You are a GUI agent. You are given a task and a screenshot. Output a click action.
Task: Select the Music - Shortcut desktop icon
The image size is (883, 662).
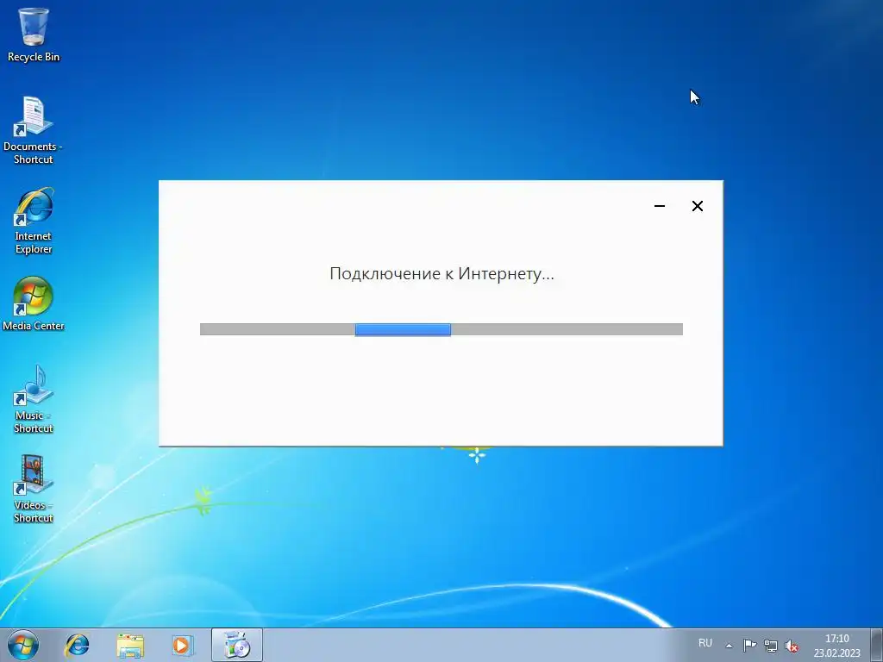point(34,399)
